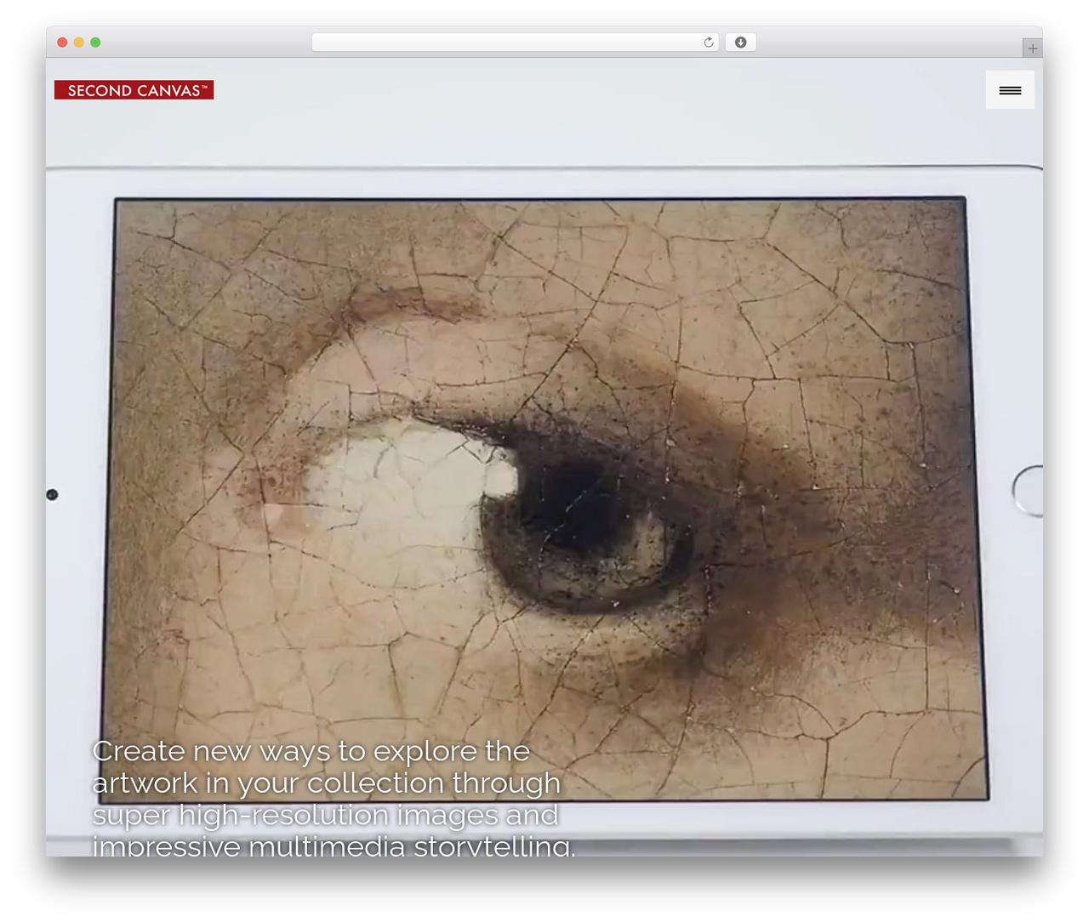This screenshot has height=922, width=1089.
Task: Close the browser window
Action: 62,43
